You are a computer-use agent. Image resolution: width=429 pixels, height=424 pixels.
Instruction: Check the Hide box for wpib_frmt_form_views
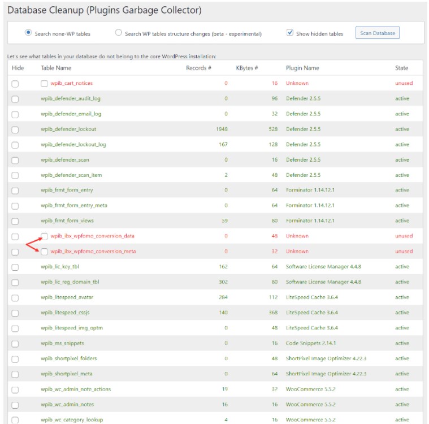pos(15,221)
